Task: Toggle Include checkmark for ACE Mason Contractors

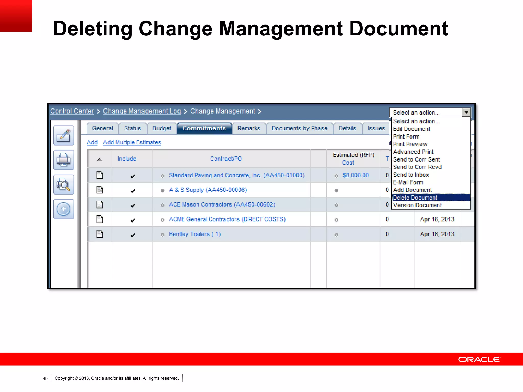Action: tap(133, 205)
